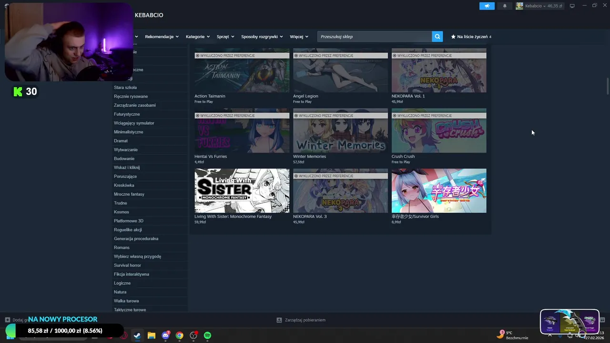The image size is (610, 343).
Task: Select the Dramat tag
Action: (x=121, y=141)
